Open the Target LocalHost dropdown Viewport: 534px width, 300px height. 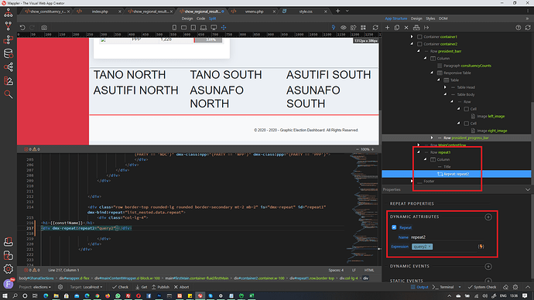click(86, 287)
